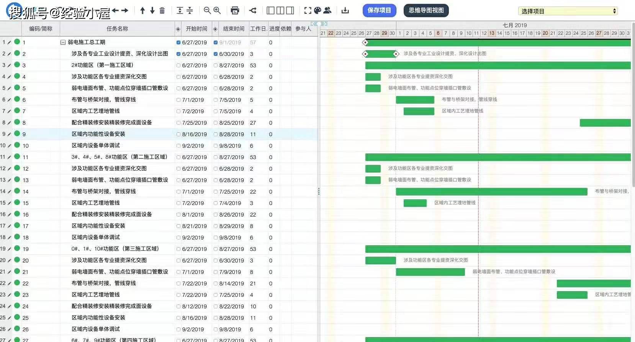Click the 结束时间 column header
Screen dimensions: 635x342
point(234,29)
